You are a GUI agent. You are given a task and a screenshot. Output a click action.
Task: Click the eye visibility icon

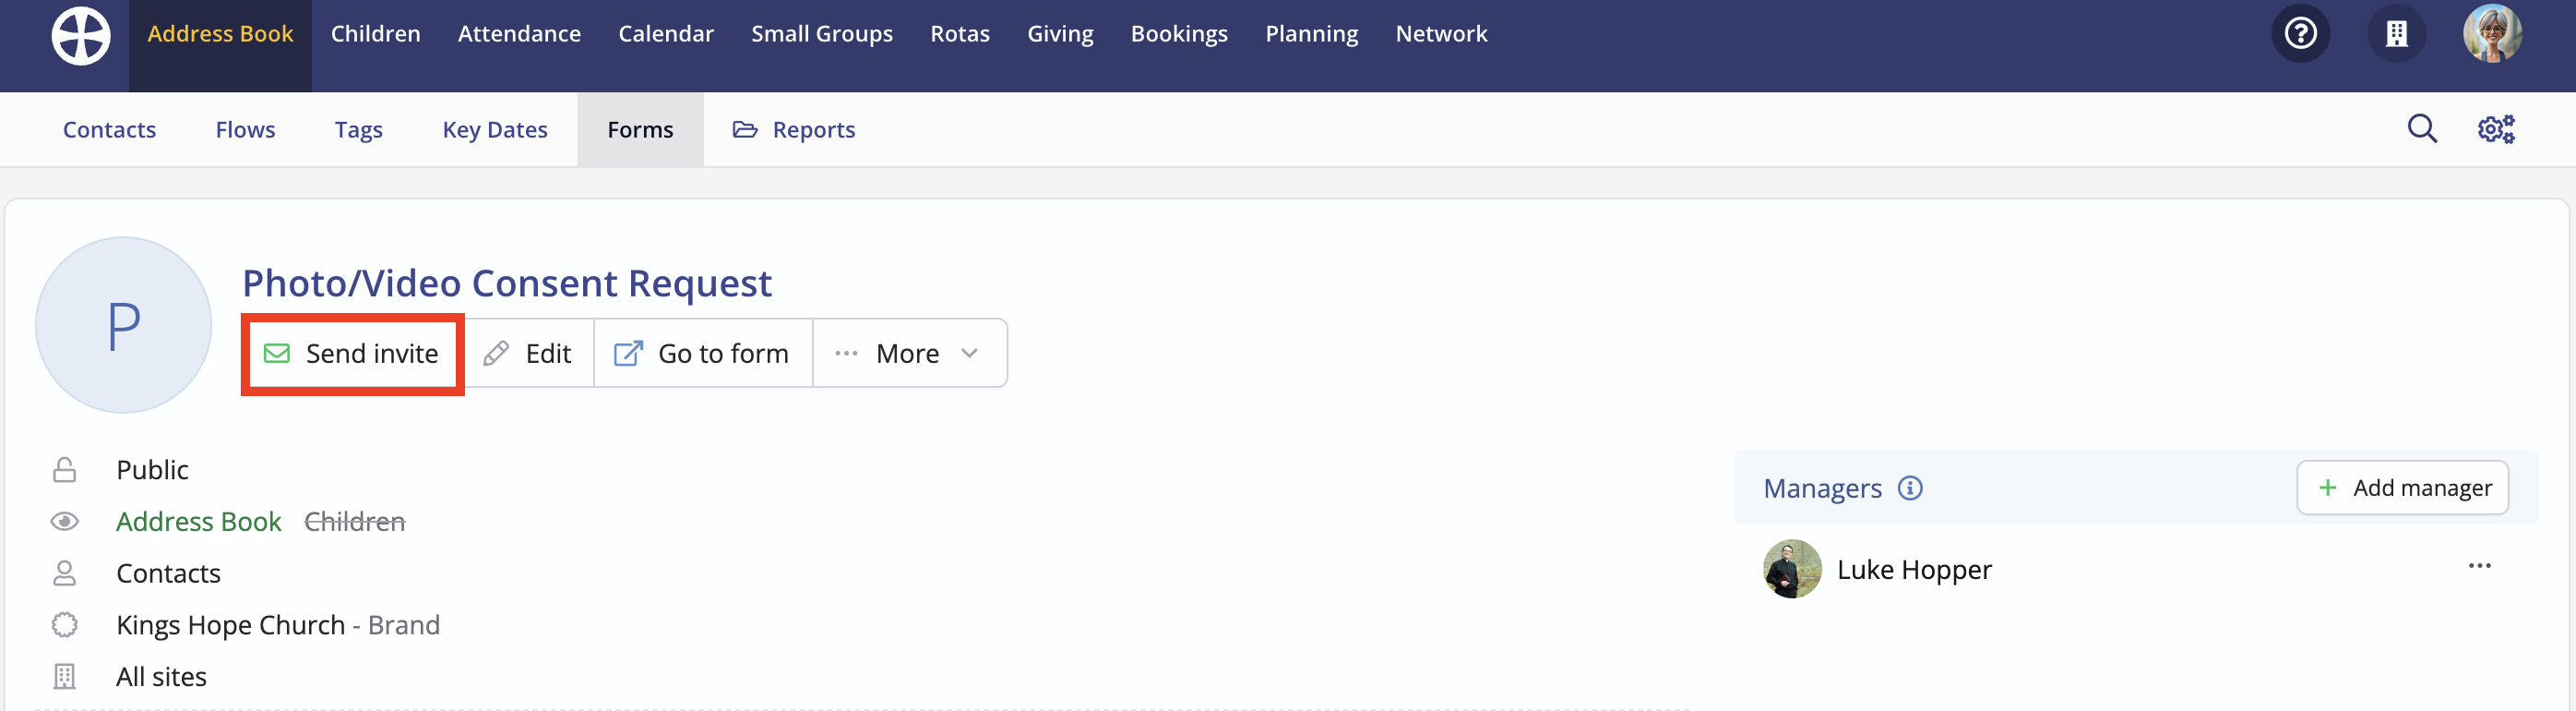click(x=65, y=522)
